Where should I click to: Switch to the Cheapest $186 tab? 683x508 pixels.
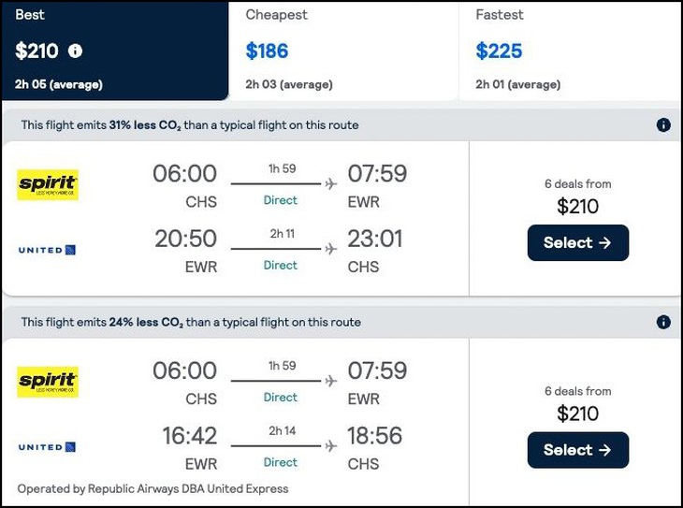343,51
